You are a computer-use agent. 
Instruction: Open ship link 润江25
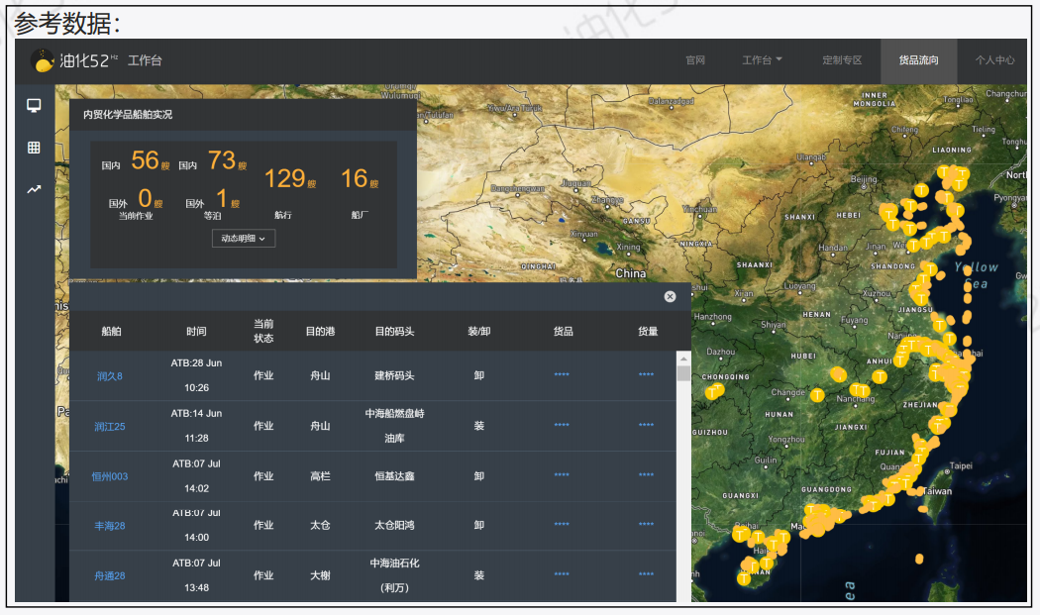pyautogui.click(x=110, y=427)
